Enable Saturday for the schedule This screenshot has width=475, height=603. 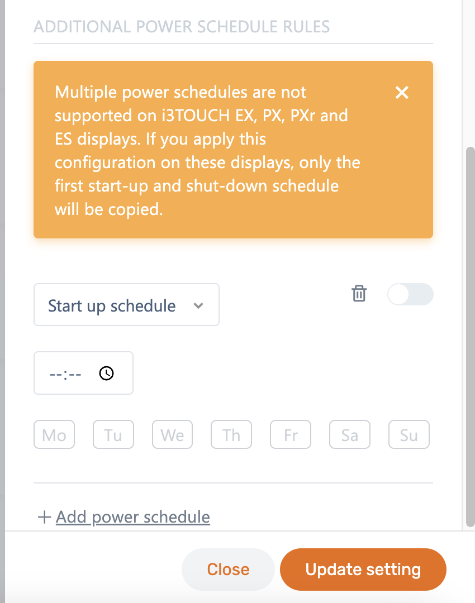(x=350, y=435)
